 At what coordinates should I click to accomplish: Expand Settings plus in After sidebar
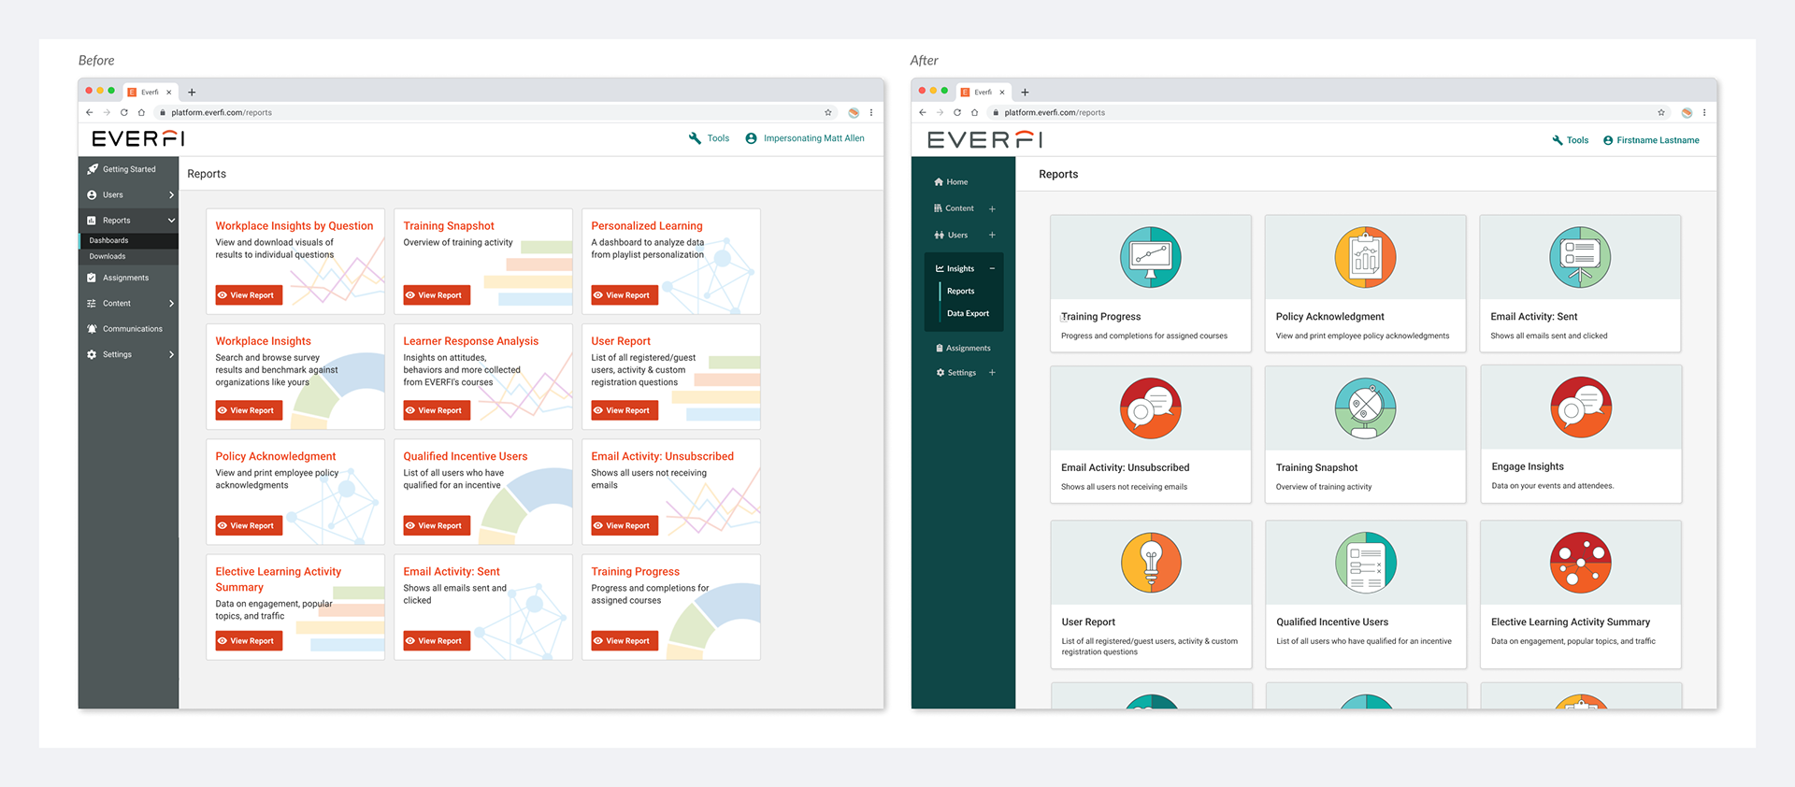coord(992,372)
